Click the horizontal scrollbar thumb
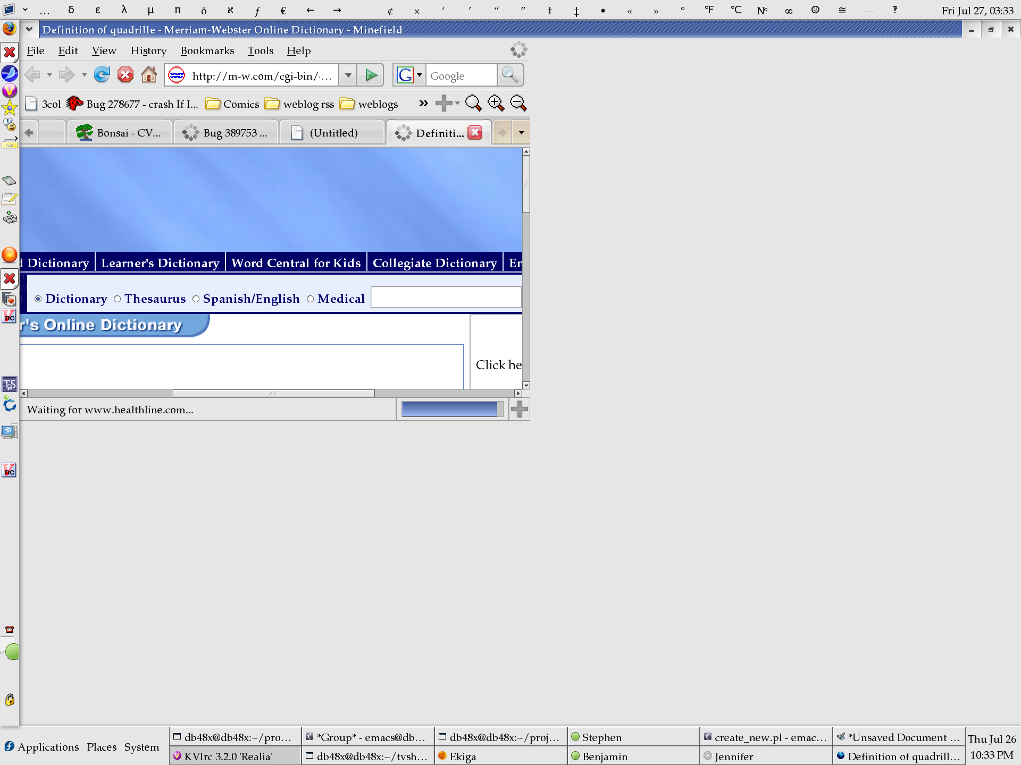 point(273,393)
